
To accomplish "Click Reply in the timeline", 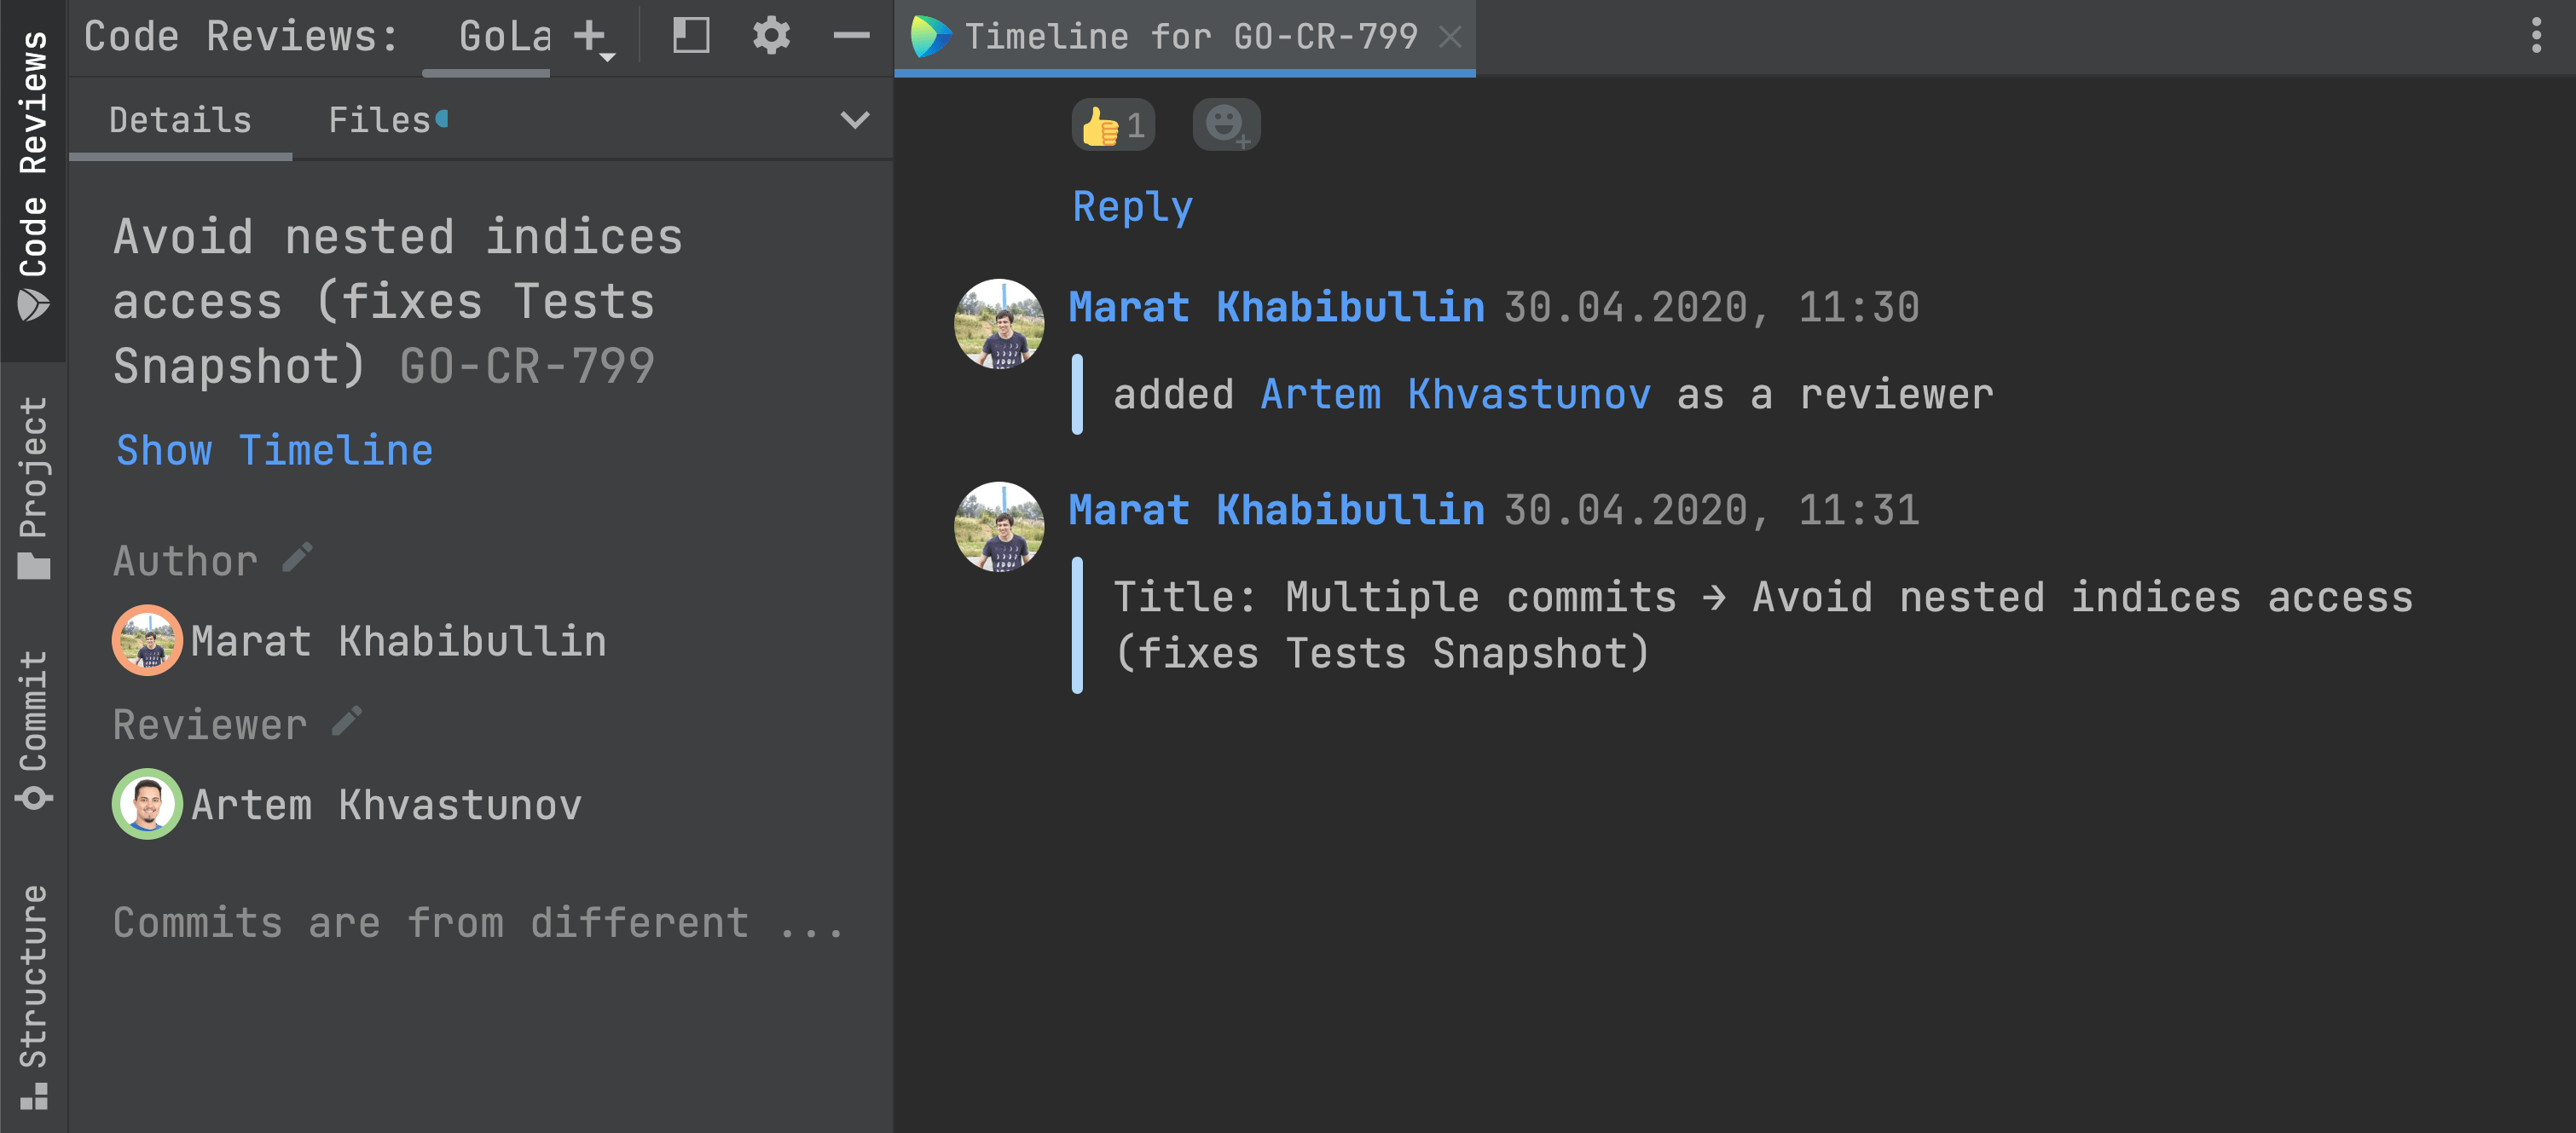I will tap(1132, 207).
